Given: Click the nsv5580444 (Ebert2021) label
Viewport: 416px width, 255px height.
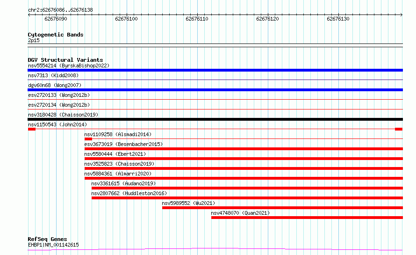Looking at the screenshot, I should 115,154.
